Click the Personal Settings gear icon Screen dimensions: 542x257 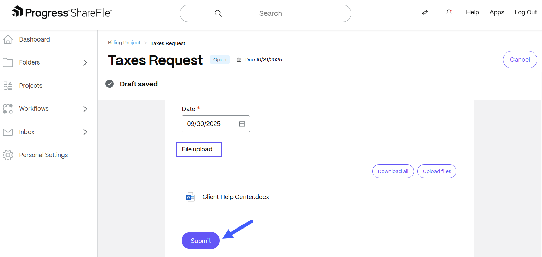(8, 155)
